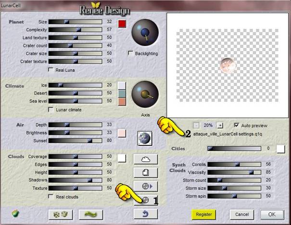
Task: Click the Crater count value 40
Action: click(109, 45)
